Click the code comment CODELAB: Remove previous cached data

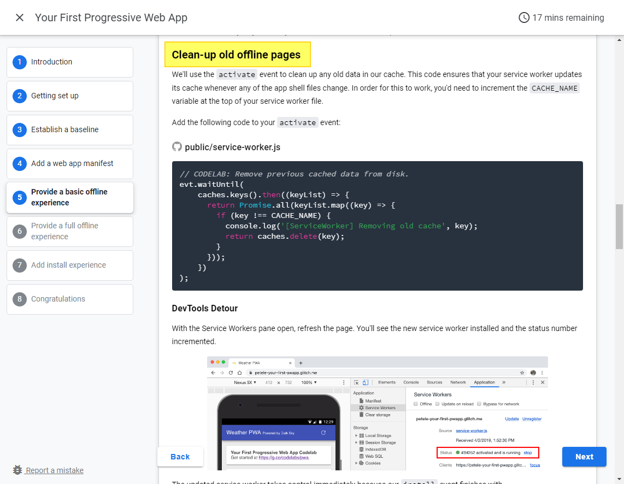point(294,174)
